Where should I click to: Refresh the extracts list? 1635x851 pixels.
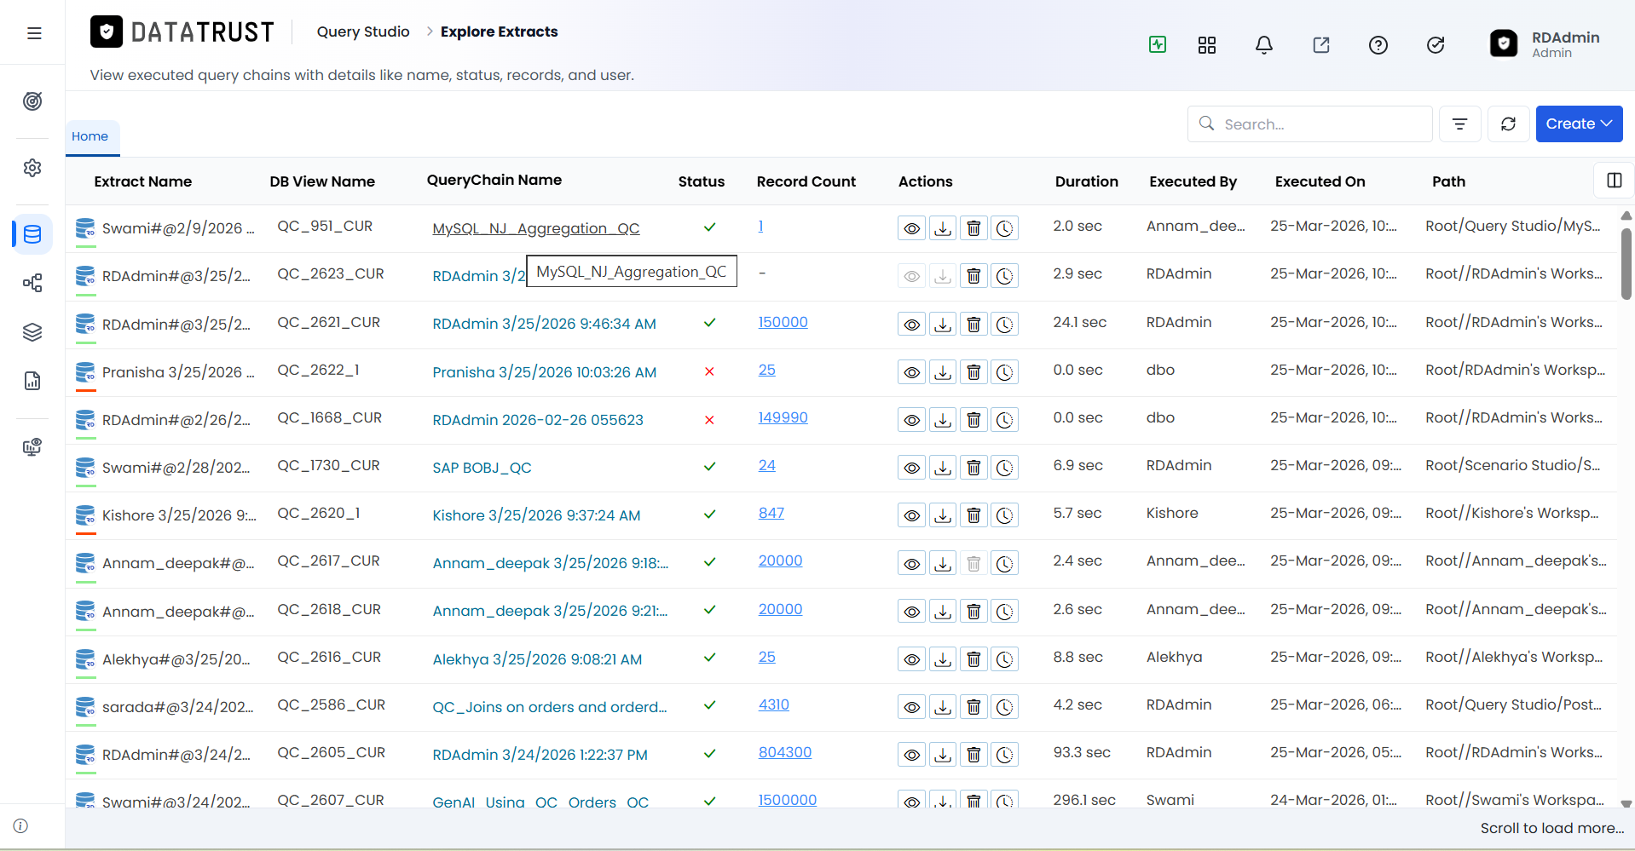click(x=1509, y=124)
